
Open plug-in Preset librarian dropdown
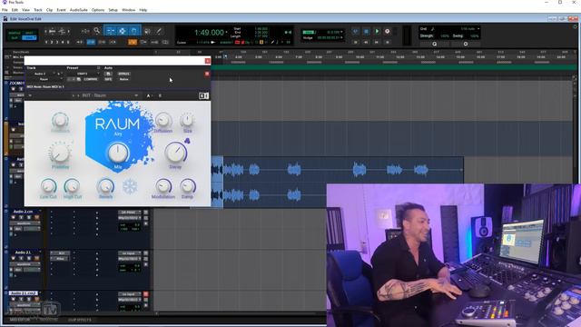coord(83,74)
